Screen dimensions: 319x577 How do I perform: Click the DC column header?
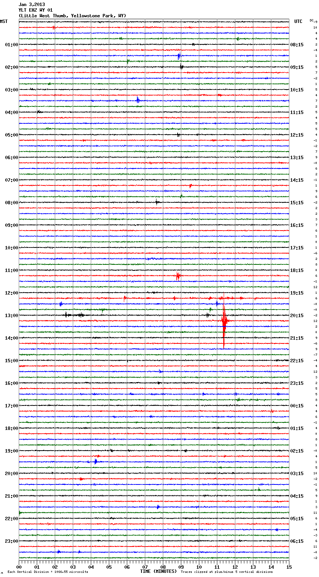(x=311, y=20)
